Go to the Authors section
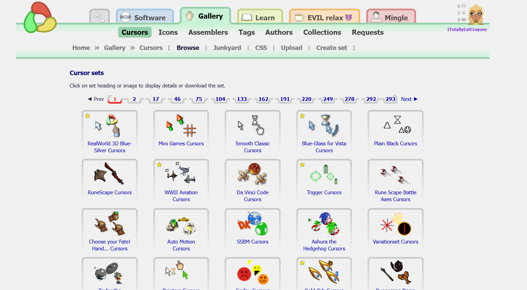 pyautogui.click(x=279, y=32)
